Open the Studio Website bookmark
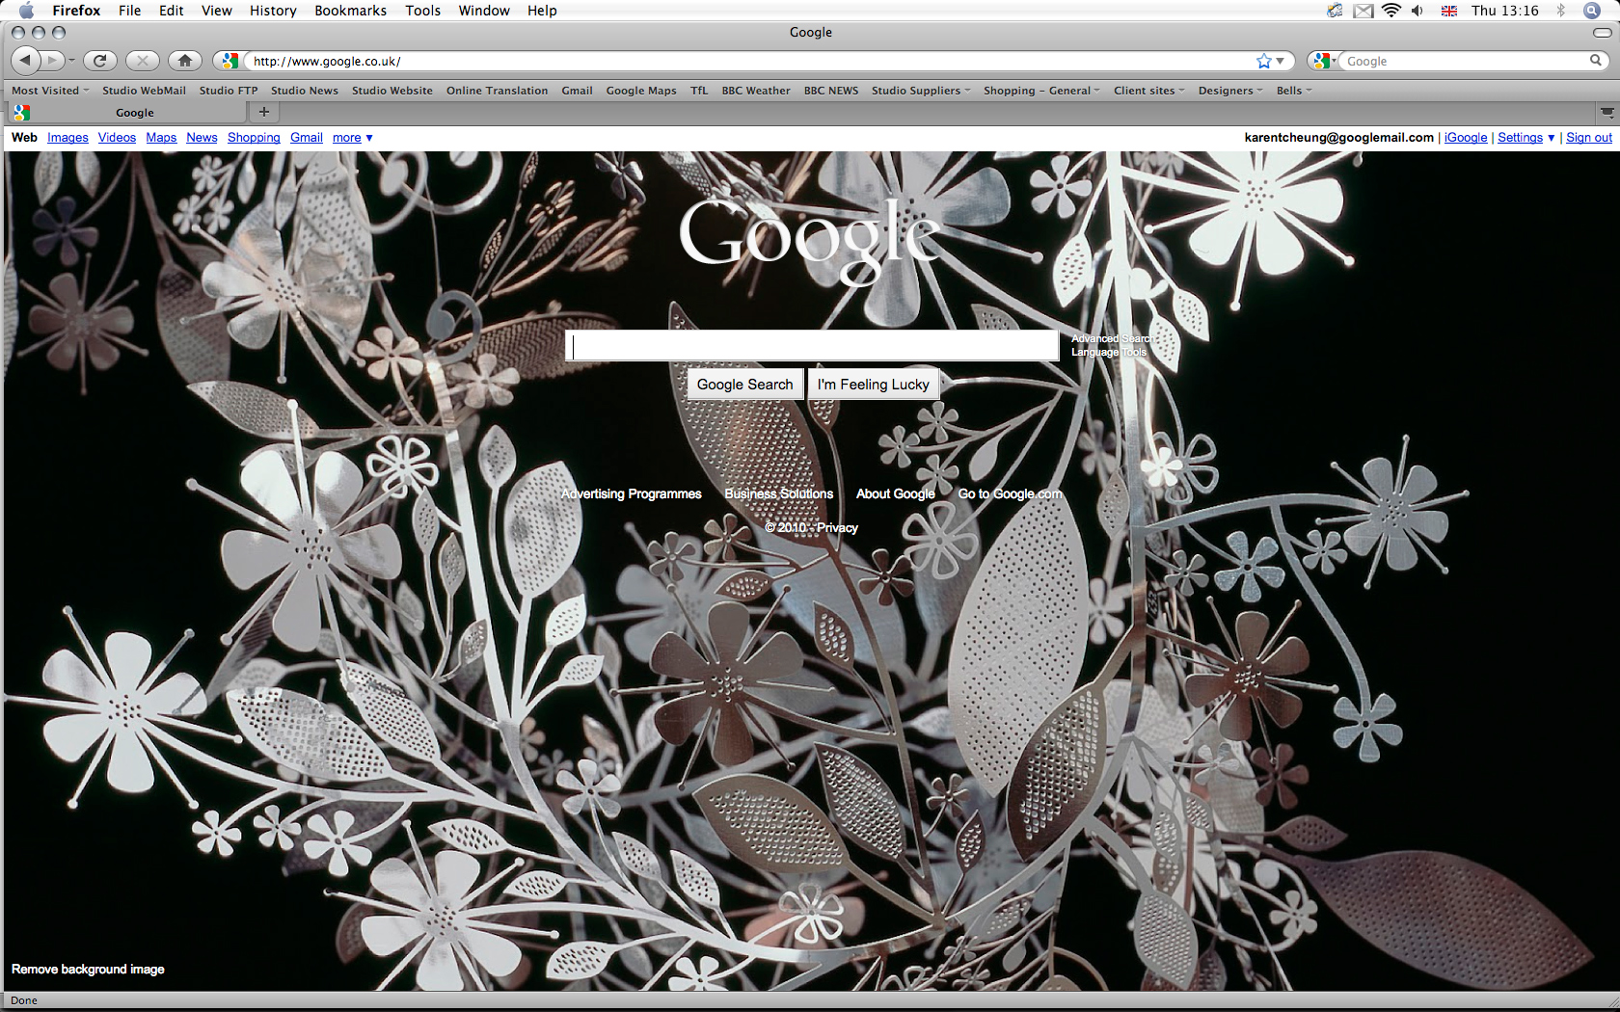1620x1012 pixels. pyautogui.click(x=392, y=91)
